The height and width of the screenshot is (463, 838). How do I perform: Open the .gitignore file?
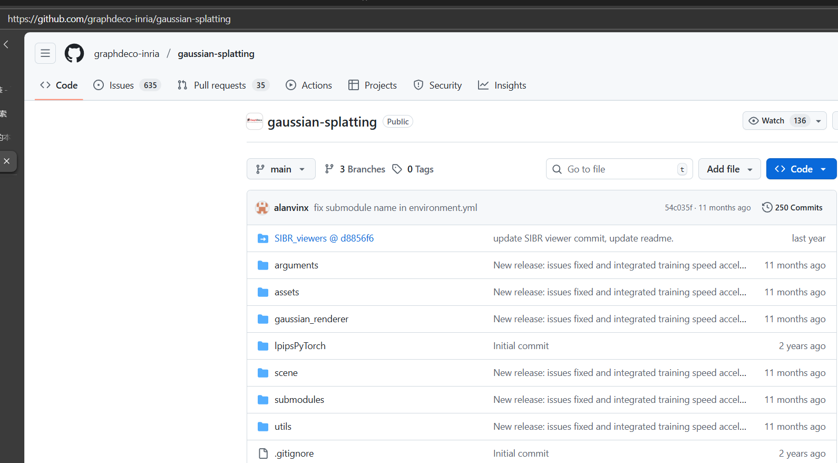(x=294, y=454)
